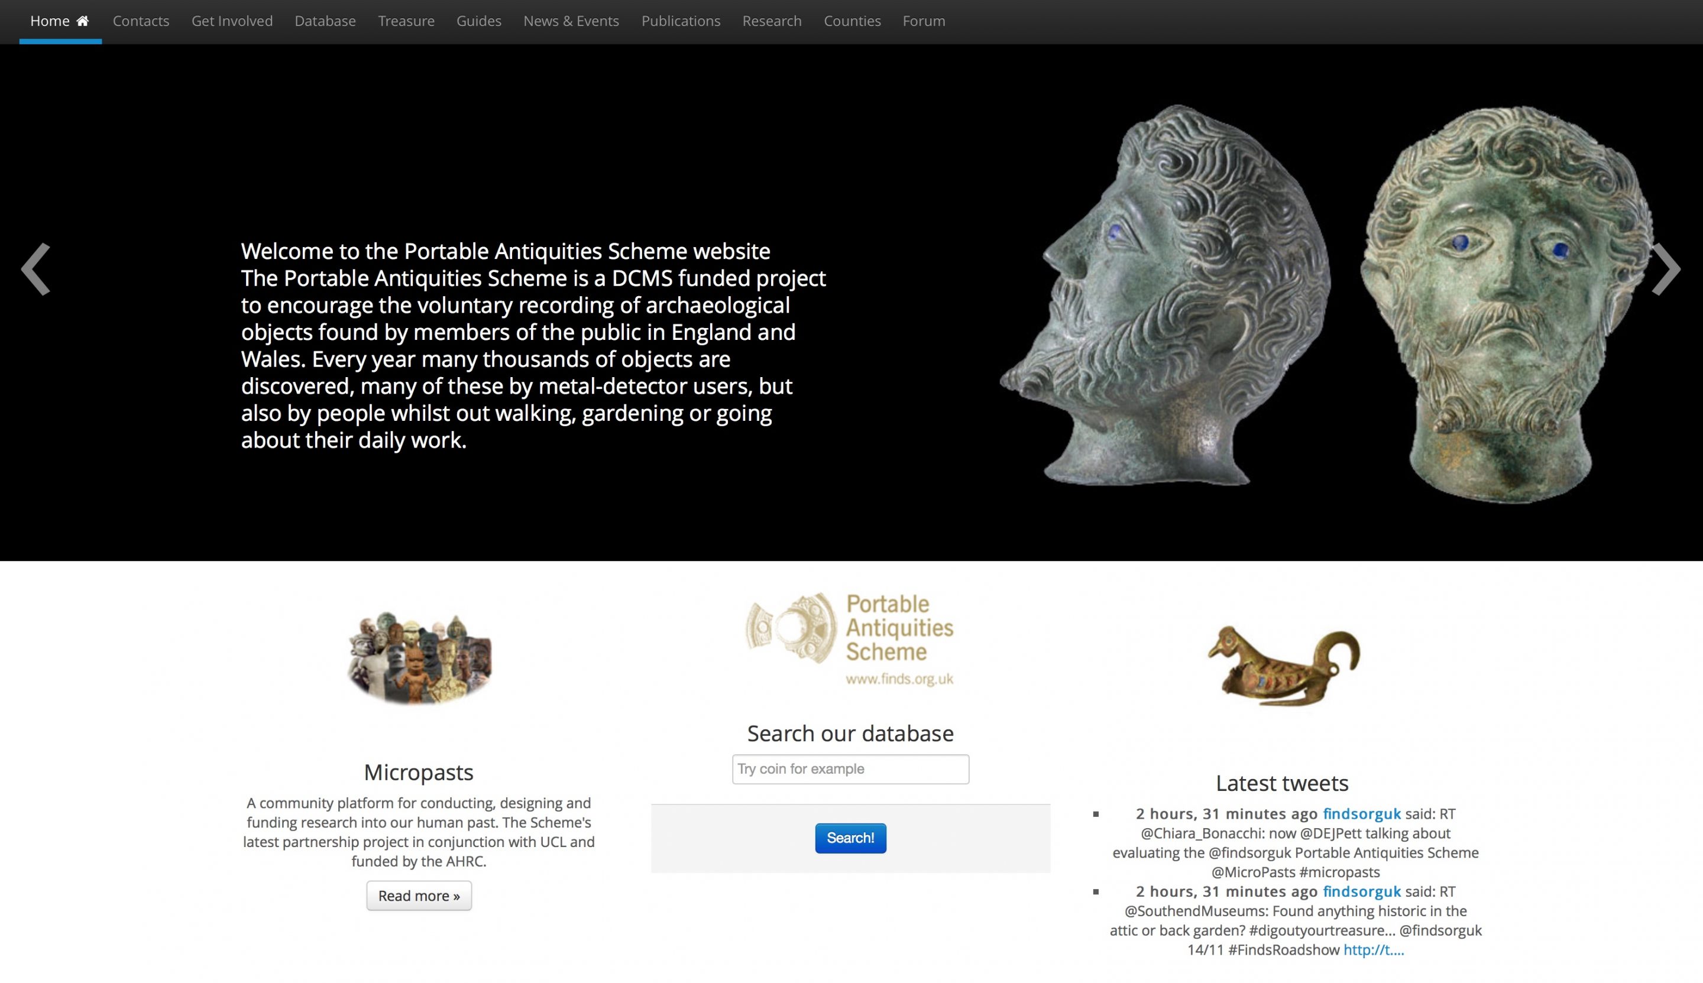Focus the 'Try coin for example' field

[850, 769]
